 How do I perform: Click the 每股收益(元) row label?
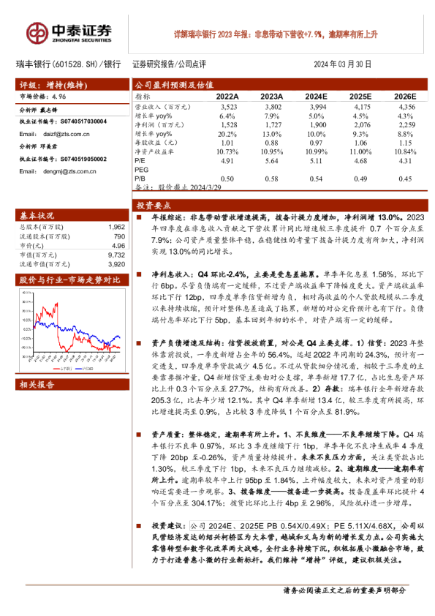point(156,143)
